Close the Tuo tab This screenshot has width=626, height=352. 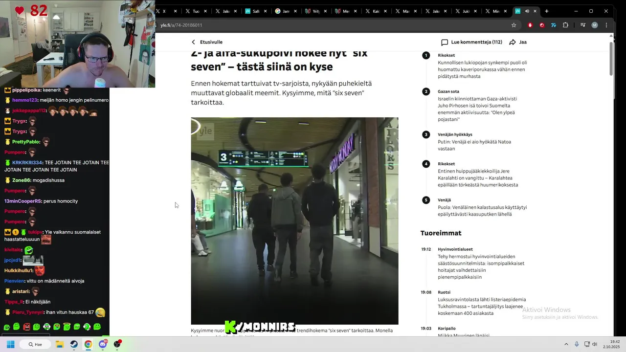(x=205, y=11)
